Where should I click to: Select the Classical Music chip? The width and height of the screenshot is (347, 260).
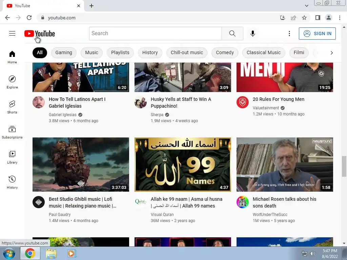[264, 52]
